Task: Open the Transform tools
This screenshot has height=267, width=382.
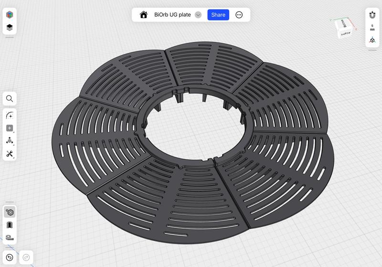Action: click(x=10, y=140)
